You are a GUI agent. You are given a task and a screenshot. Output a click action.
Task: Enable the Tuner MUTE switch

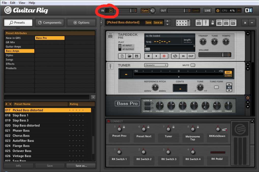(193, 65)
